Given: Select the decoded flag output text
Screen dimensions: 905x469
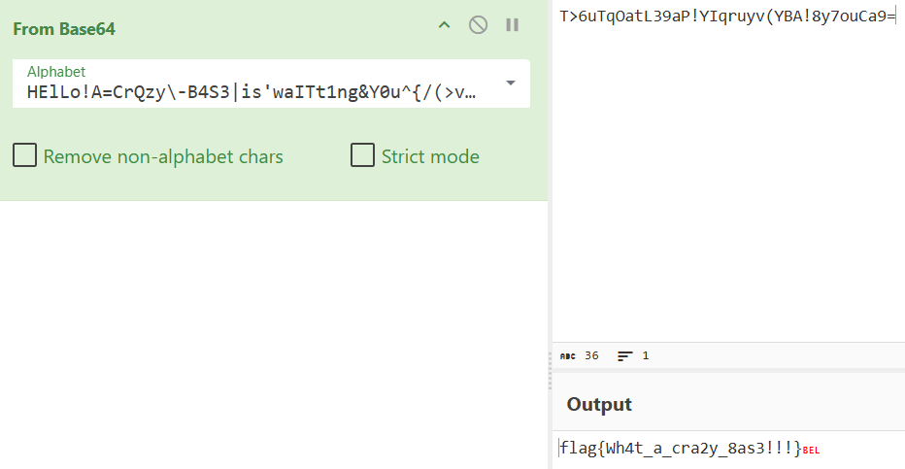Looking at the screenshot, I should pyautogui.click(x=681, y=449).
